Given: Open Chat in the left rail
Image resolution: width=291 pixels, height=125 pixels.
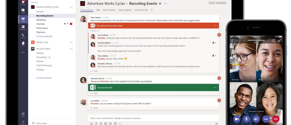Looking at the screenshot, I should tap(23, 11).
